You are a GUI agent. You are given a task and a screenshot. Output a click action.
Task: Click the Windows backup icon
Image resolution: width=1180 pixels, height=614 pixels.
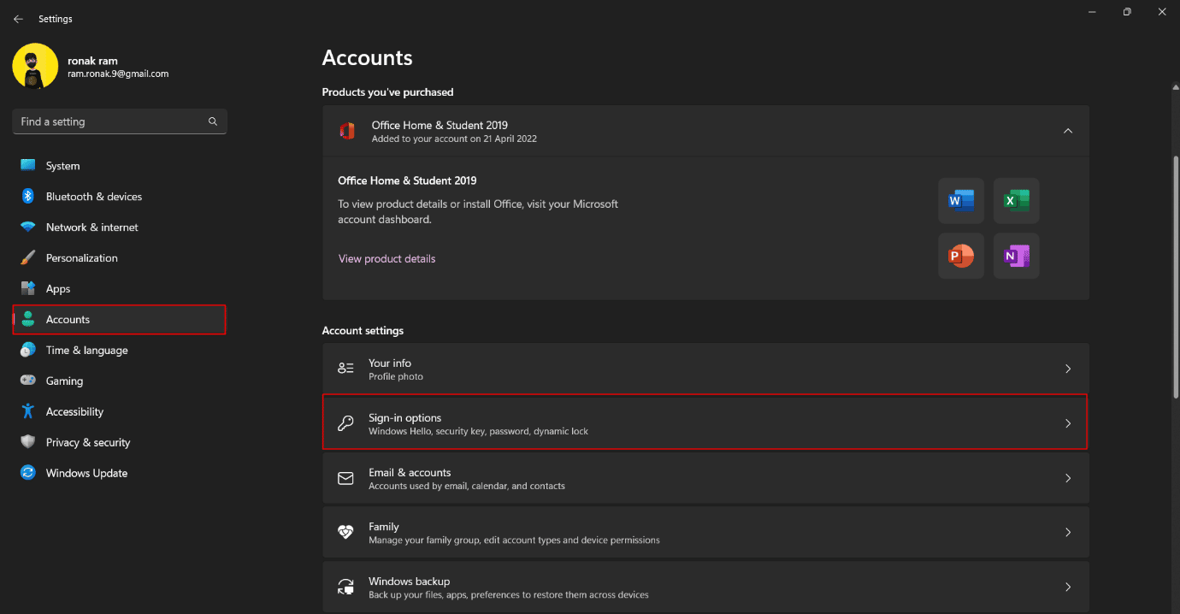point(345,587)
